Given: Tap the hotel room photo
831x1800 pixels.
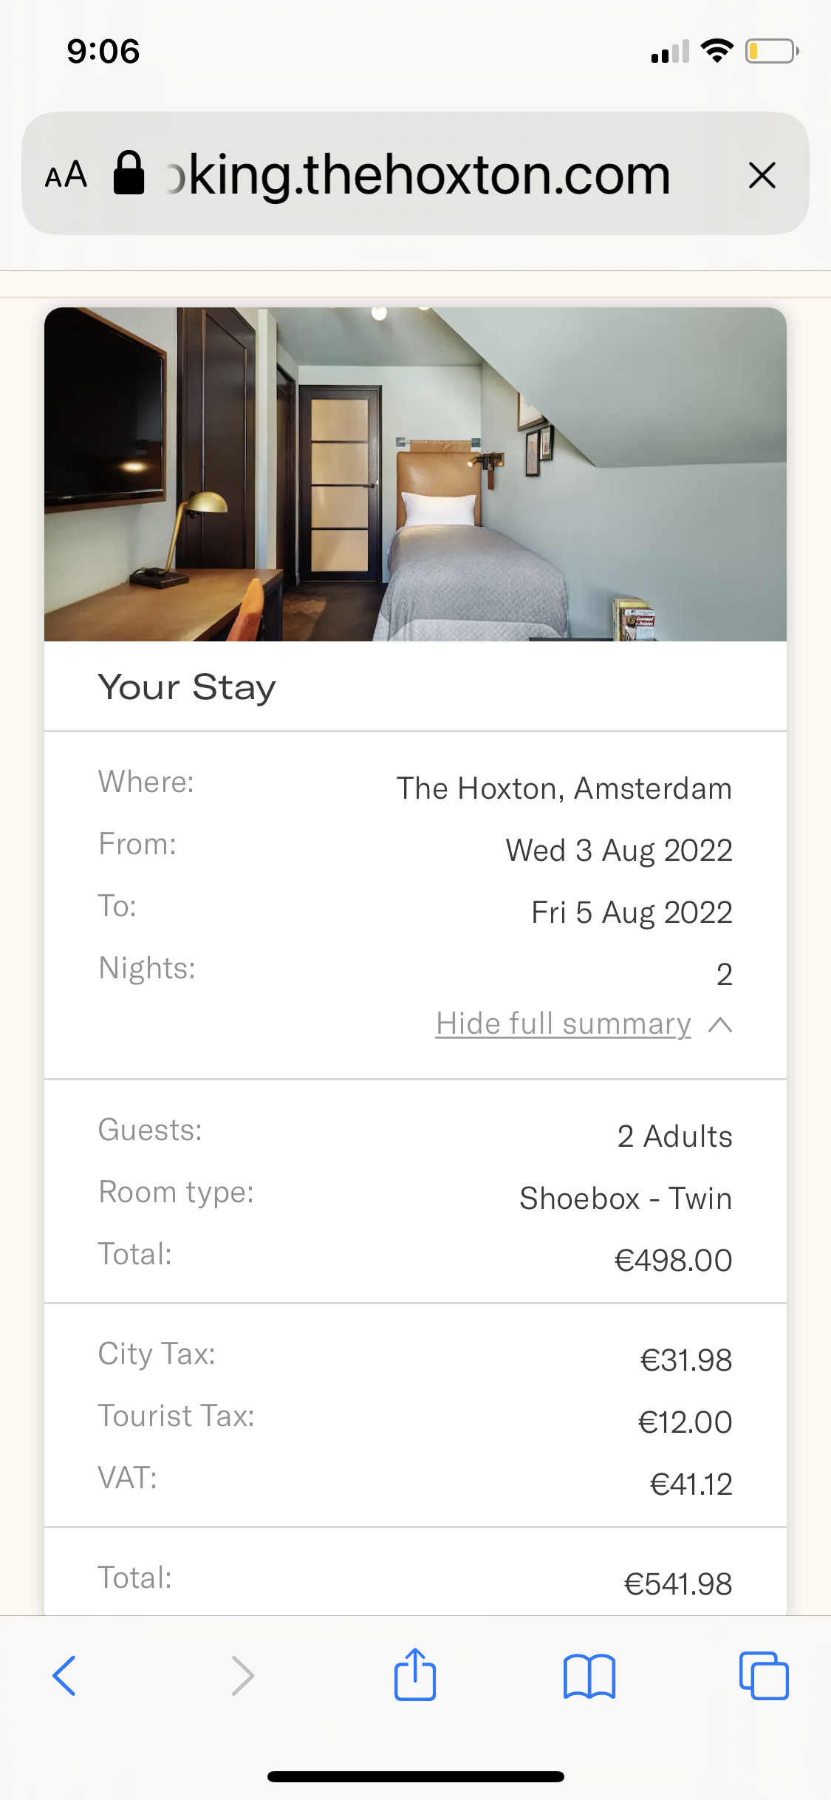Looking at the screenshot, I should (x=415, y=474).
